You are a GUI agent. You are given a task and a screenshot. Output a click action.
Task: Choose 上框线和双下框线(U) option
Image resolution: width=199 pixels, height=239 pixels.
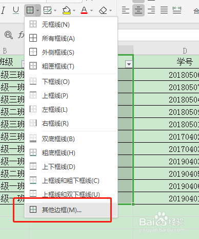pyautogui.click(x=71, y=194)
